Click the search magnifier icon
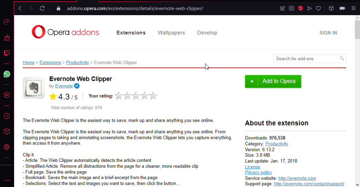The image size is (360, 187). pos(342,58)
